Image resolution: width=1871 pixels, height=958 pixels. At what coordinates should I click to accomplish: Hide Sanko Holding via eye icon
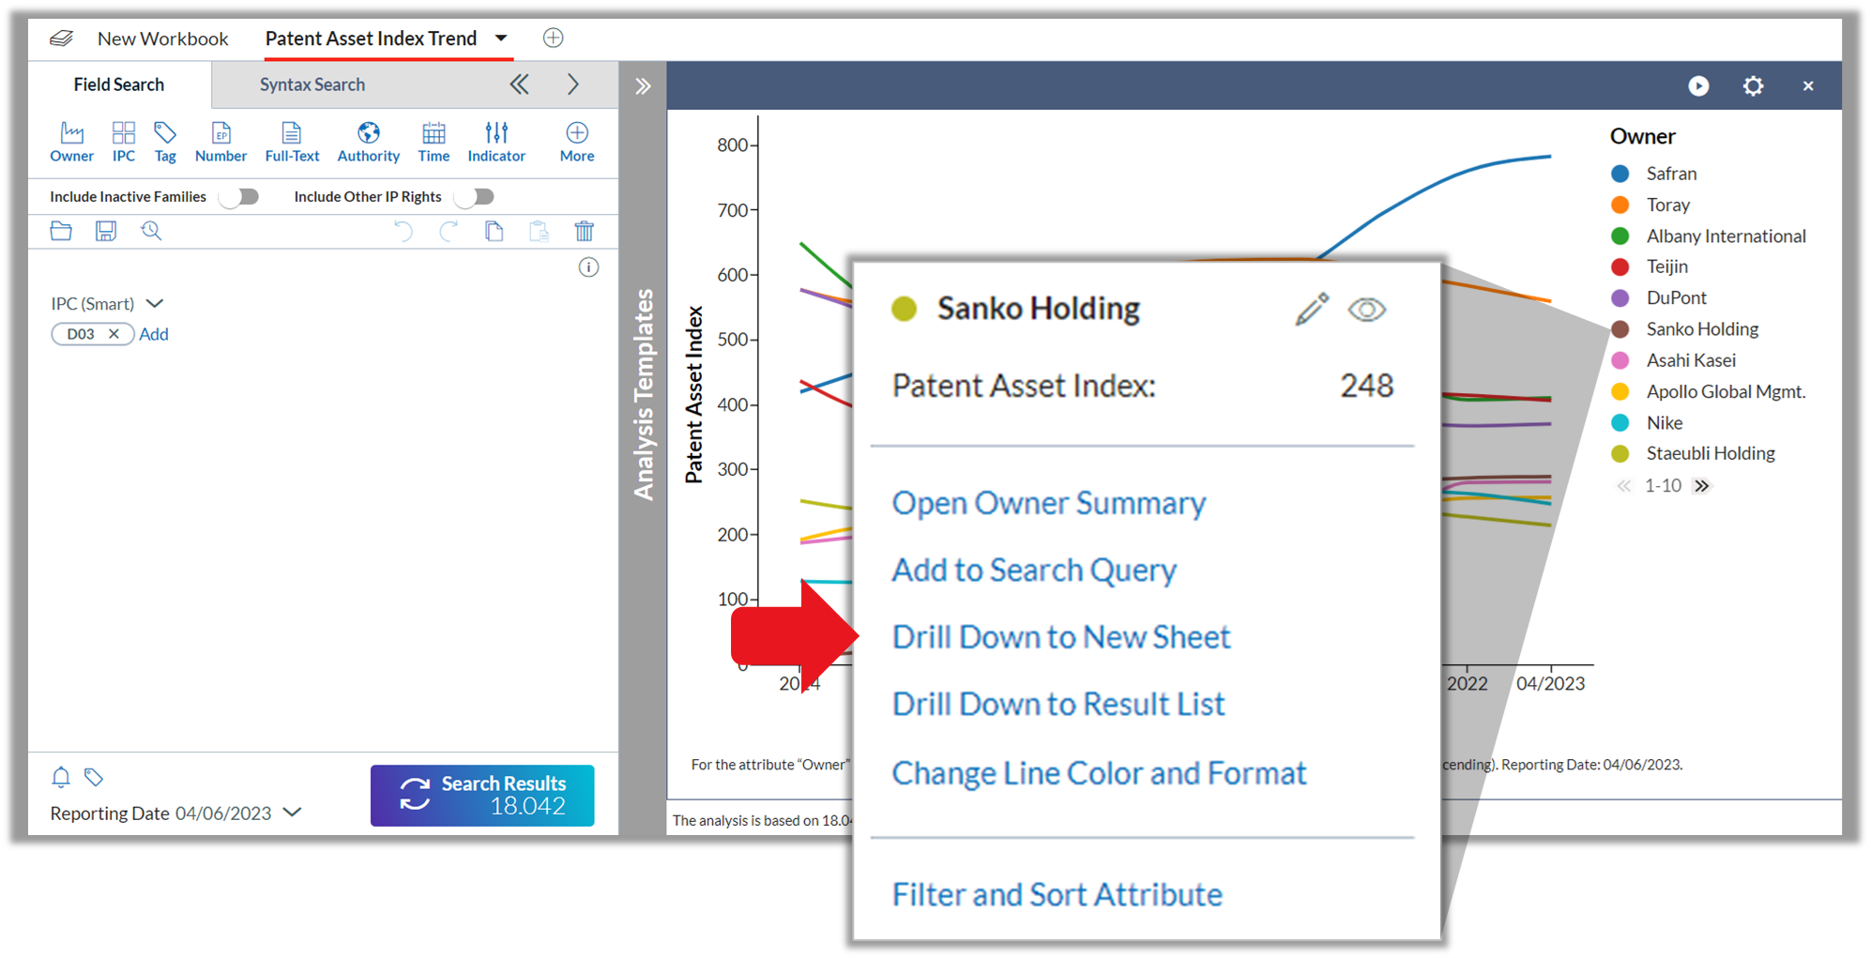1366,310
